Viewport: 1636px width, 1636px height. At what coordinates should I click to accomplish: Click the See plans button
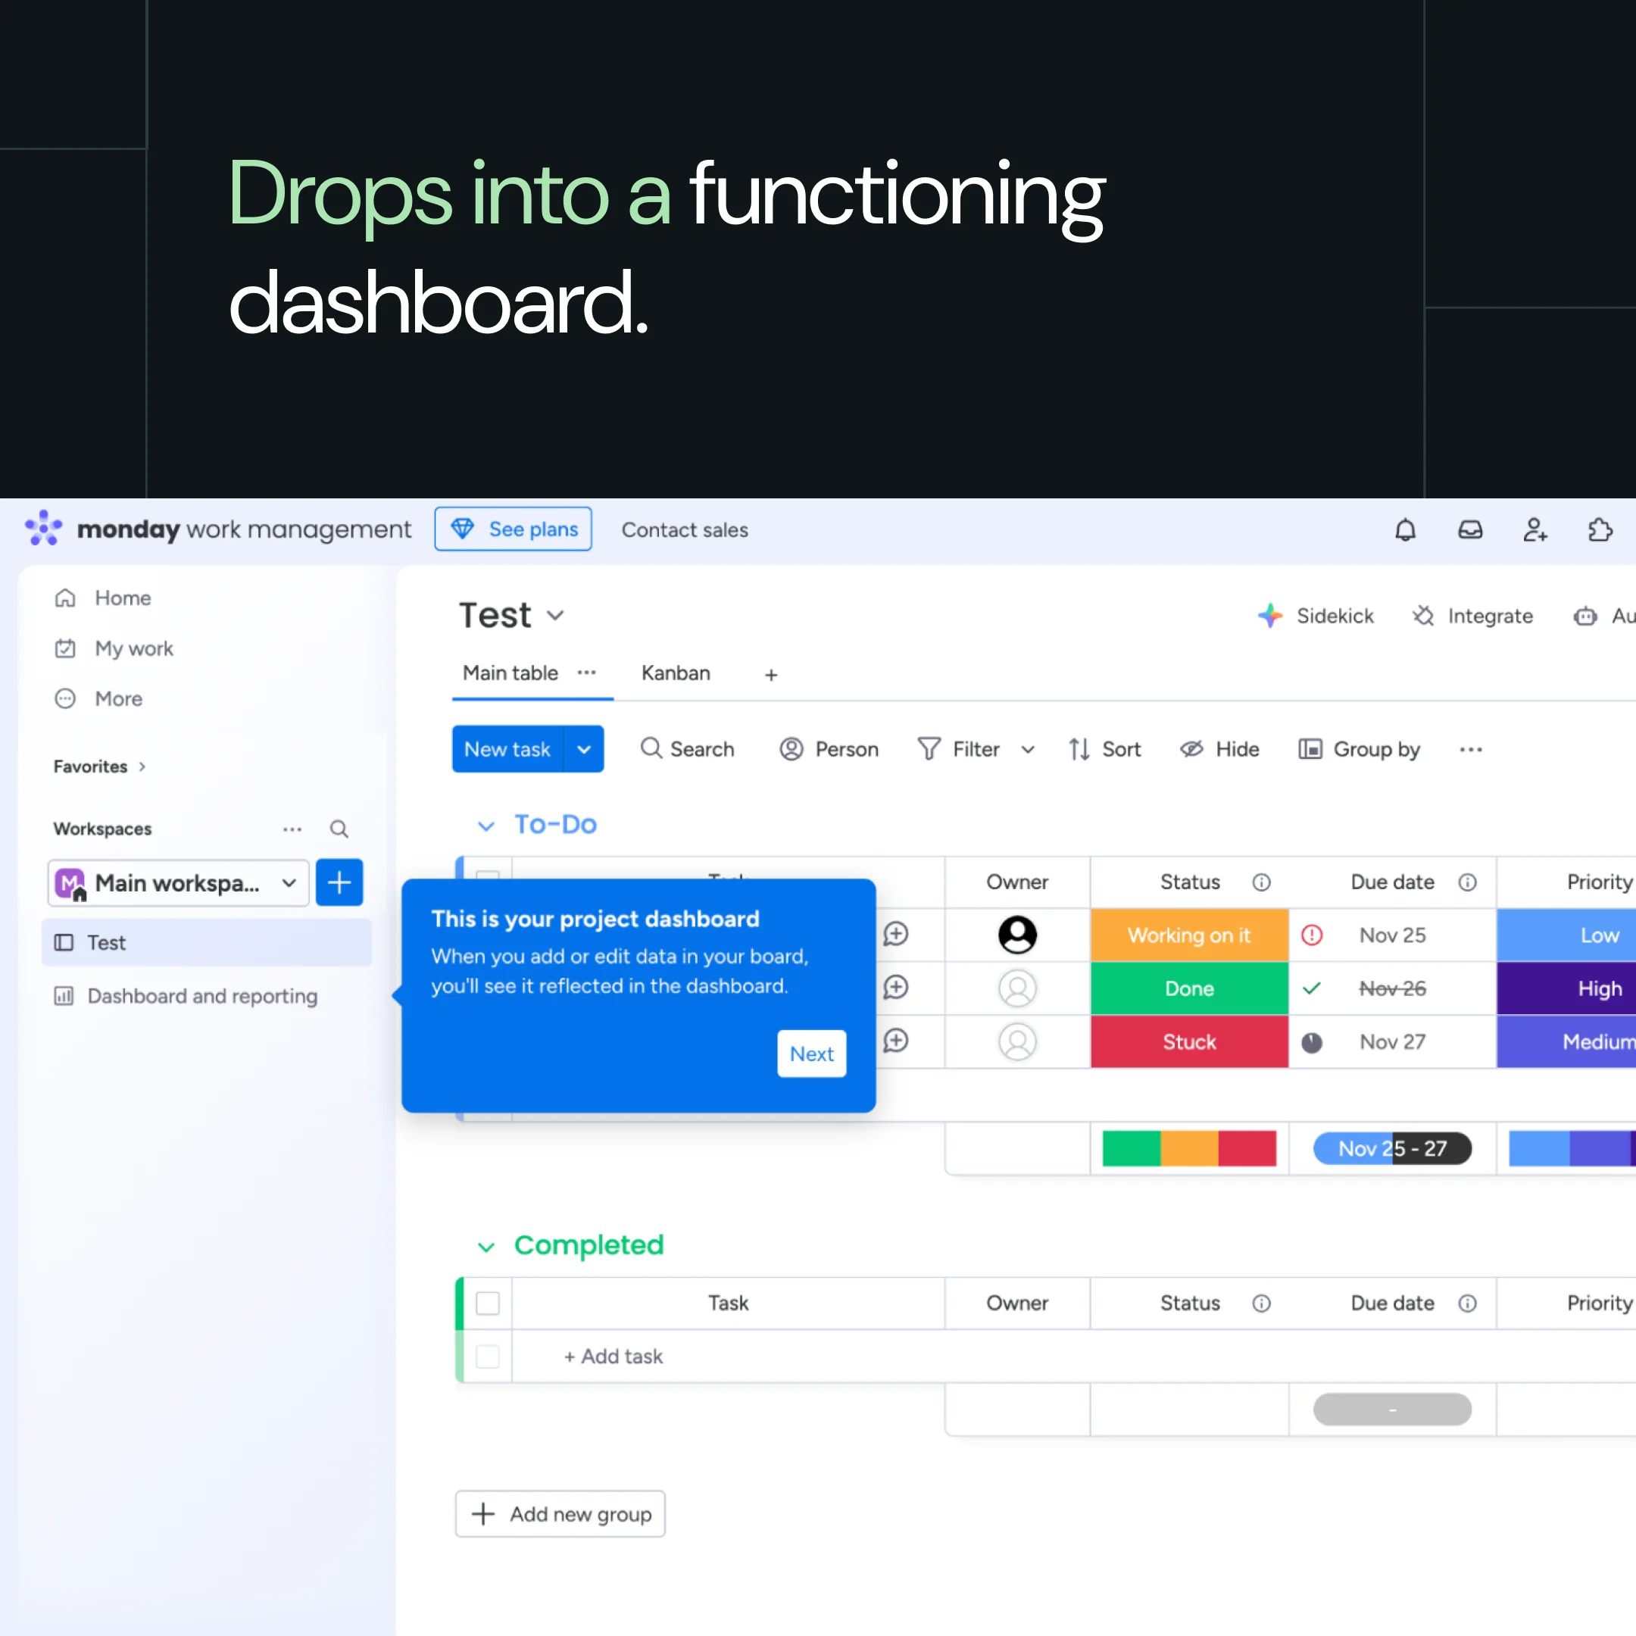(514, 529)
